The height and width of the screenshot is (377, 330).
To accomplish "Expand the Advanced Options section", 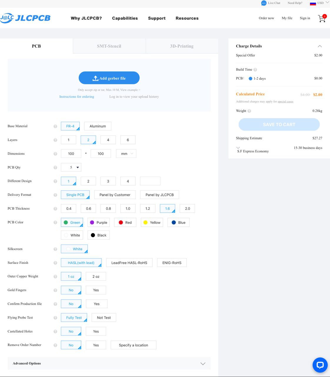I will click(109, 363).
